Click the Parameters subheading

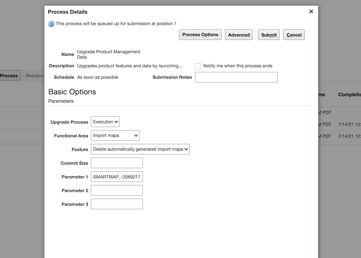point(61,101)
